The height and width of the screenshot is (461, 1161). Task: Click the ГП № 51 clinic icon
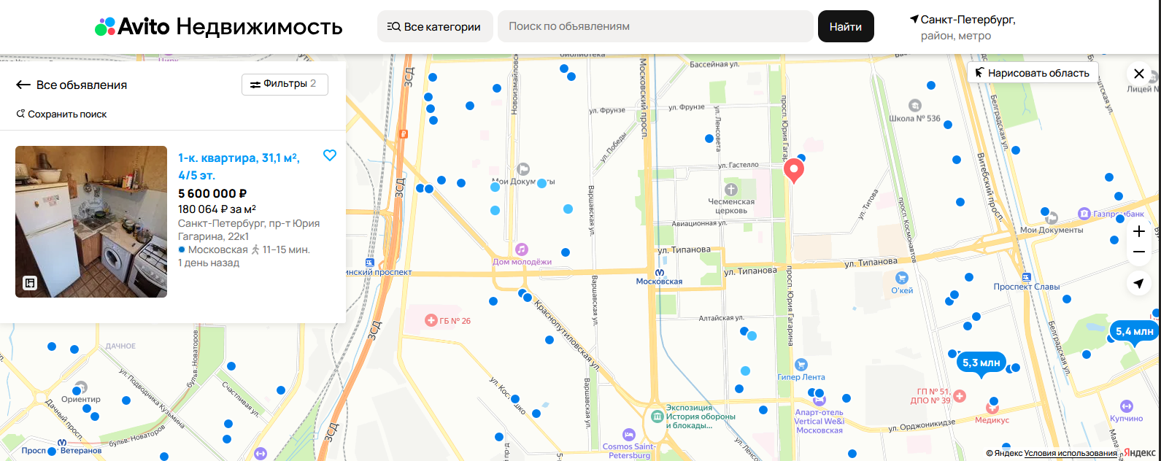point(960,396)
